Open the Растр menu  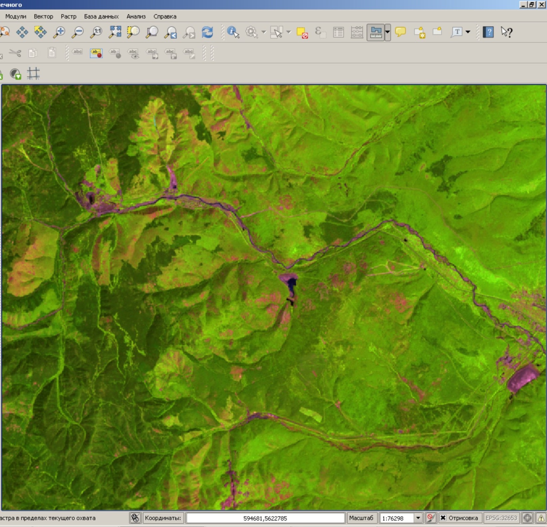tap(69, 16)
